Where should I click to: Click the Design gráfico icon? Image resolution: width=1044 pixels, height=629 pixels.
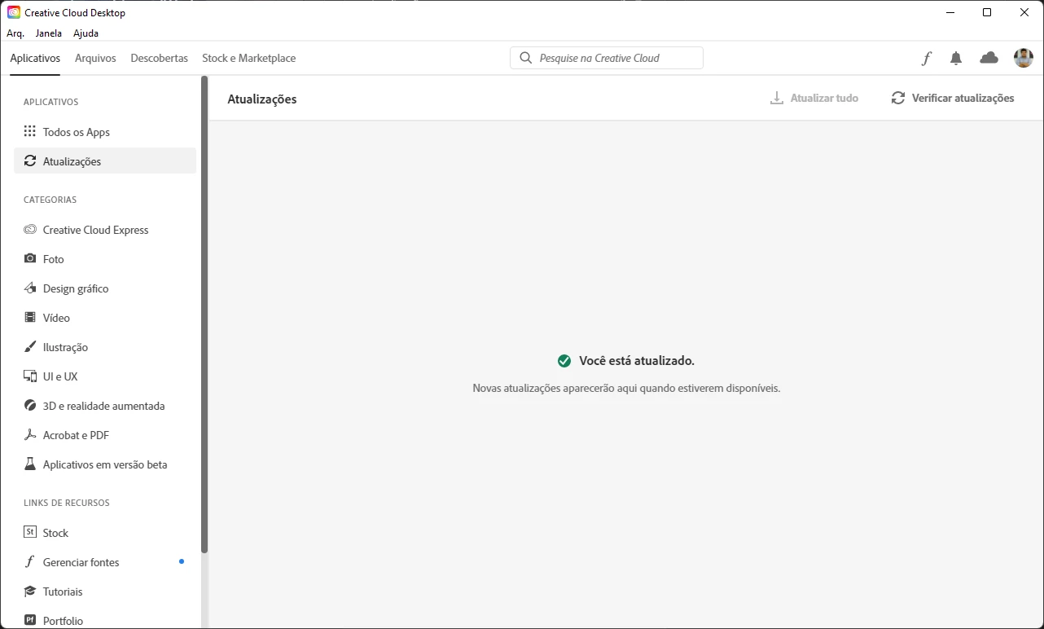click(30, 288)
